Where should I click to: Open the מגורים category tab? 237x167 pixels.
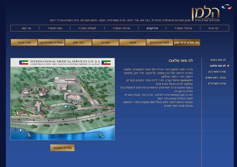[106, 42]
